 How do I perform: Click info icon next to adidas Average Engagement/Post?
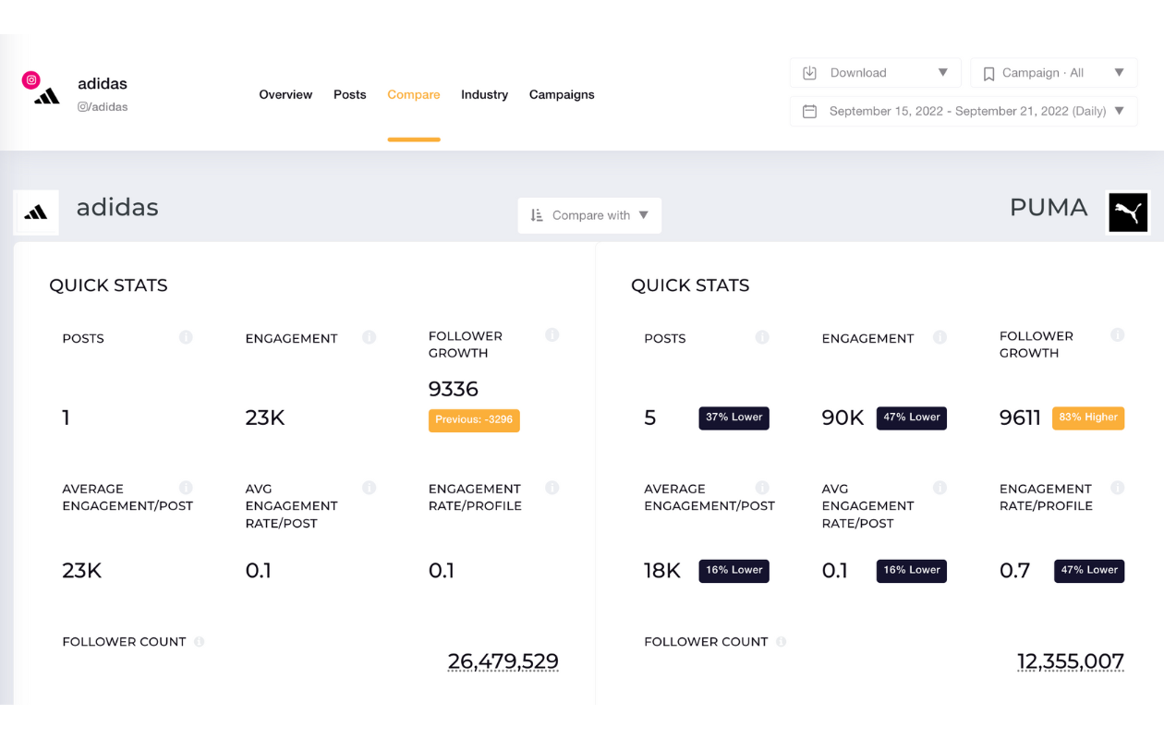pos(186,487)
